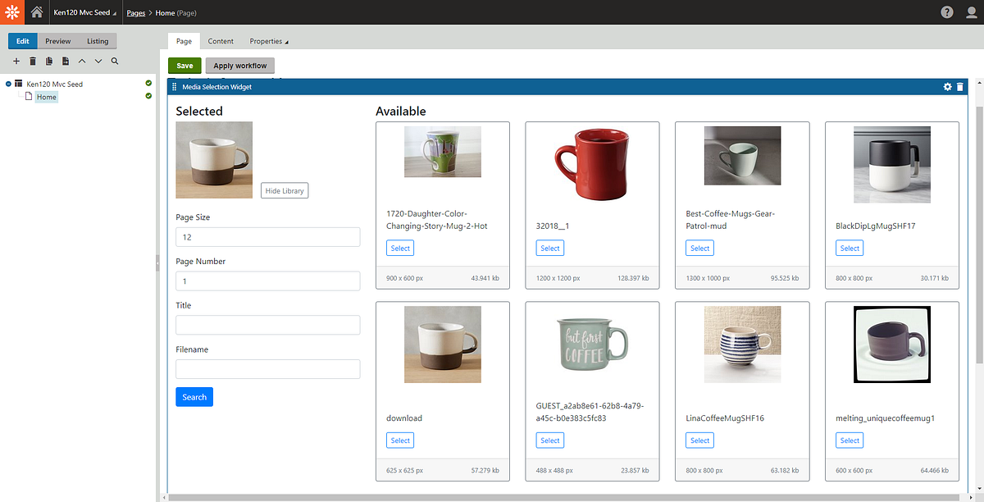Delete the selected page via trash icon
This screenshot has height=502, width=984.
point(33,61)
